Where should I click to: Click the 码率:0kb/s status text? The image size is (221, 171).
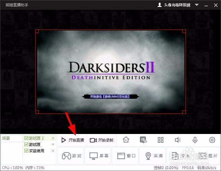pos(207,168)
